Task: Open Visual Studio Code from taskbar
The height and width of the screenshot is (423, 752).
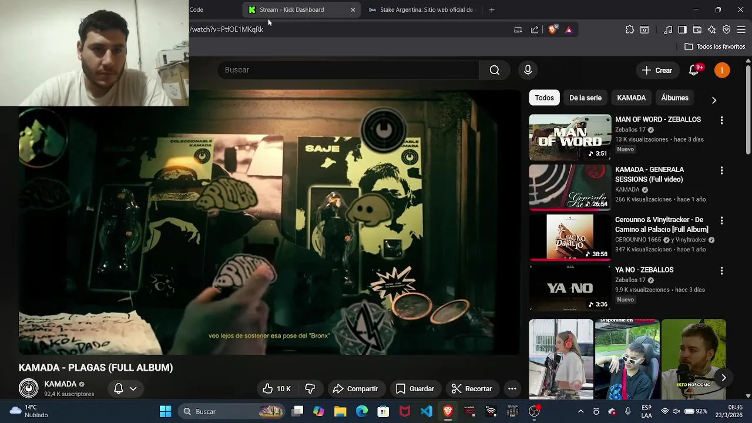Action: 427,411
